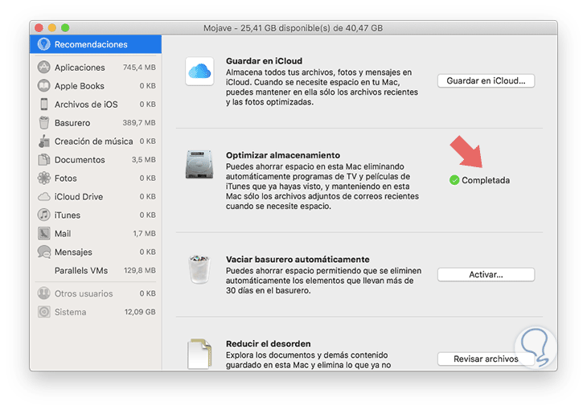Click the Completada status text
587x410 pixels.
coord(486,180)
